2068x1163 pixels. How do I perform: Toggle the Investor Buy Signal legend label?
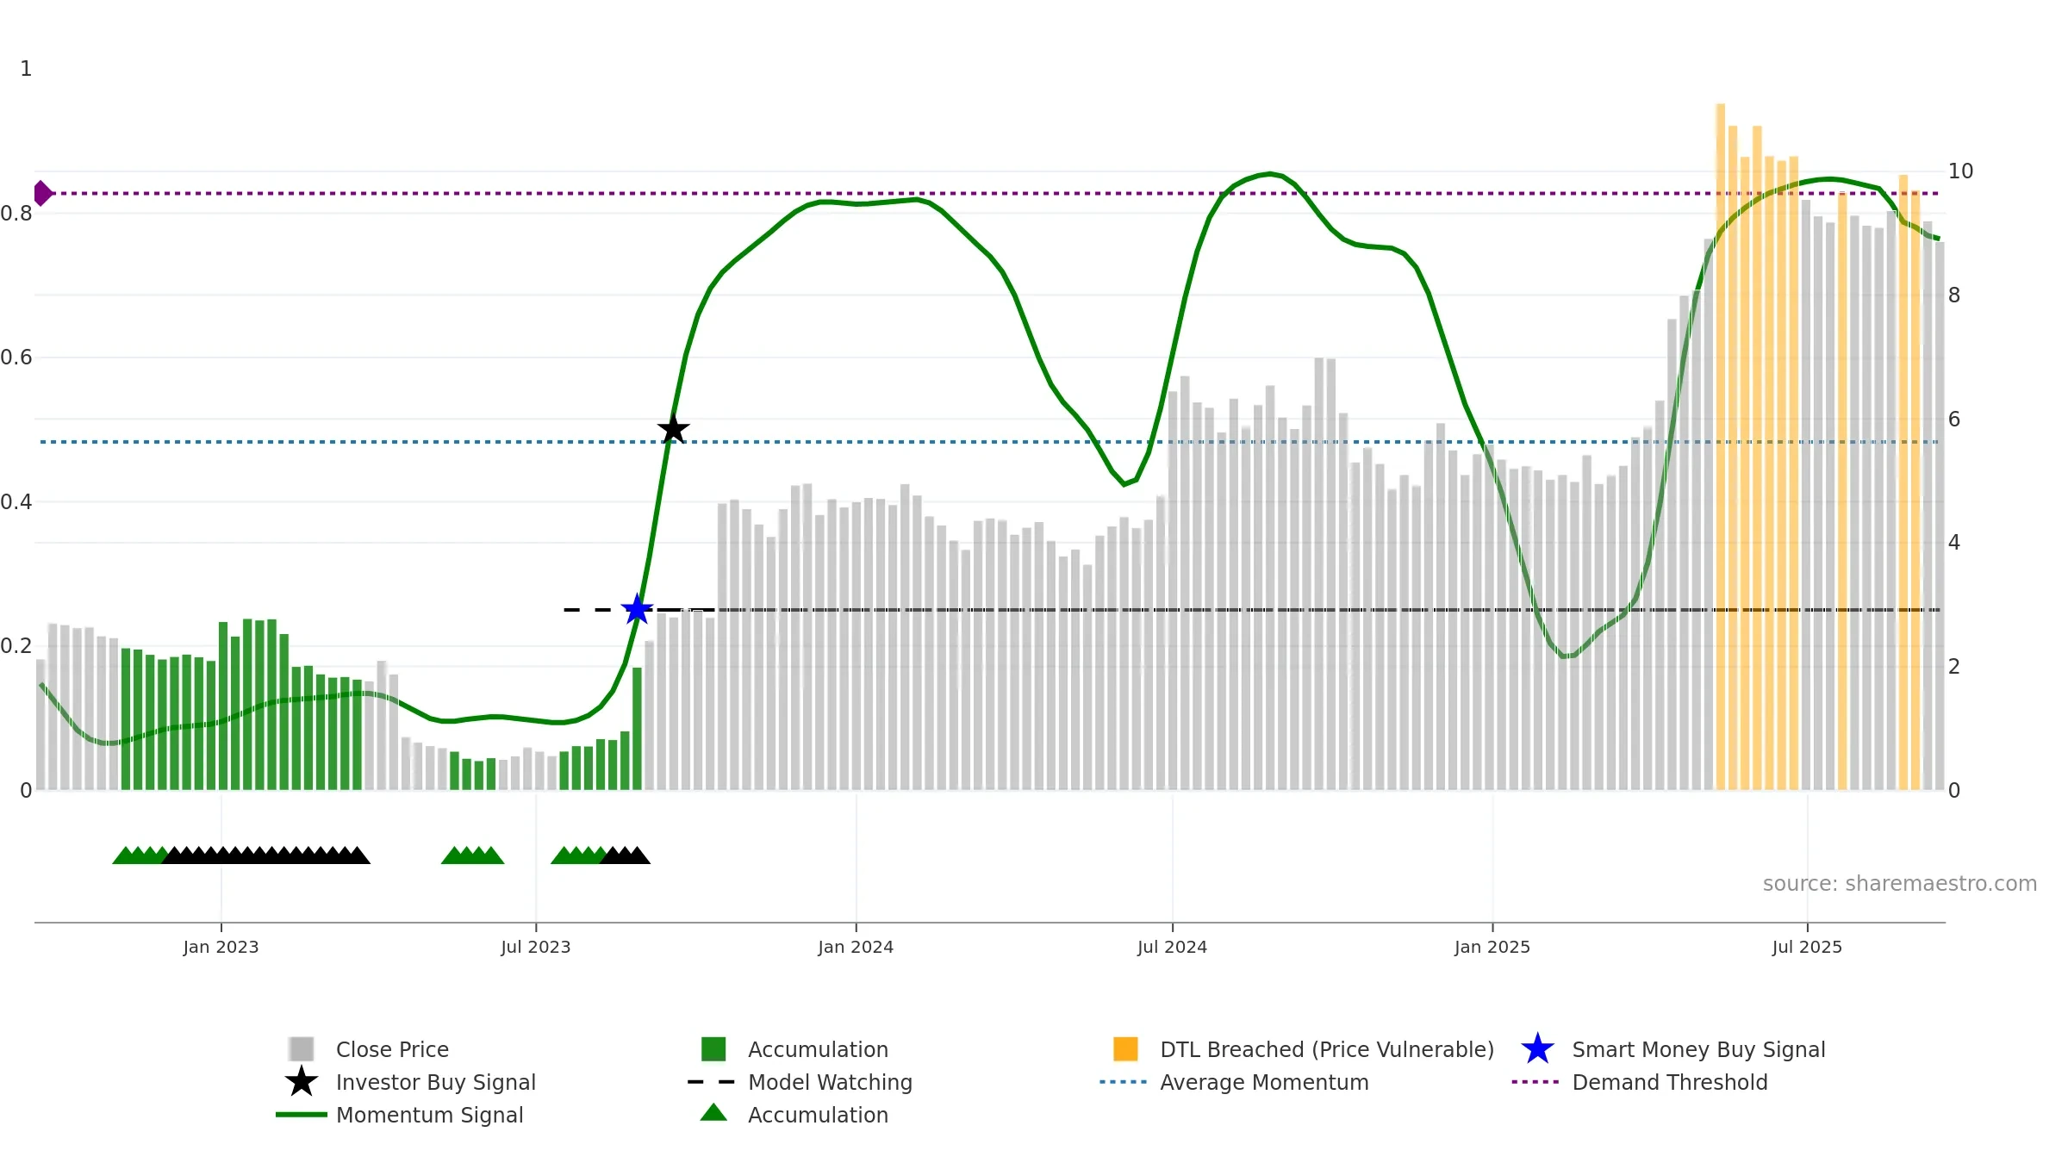click(x=436, y=1082)
